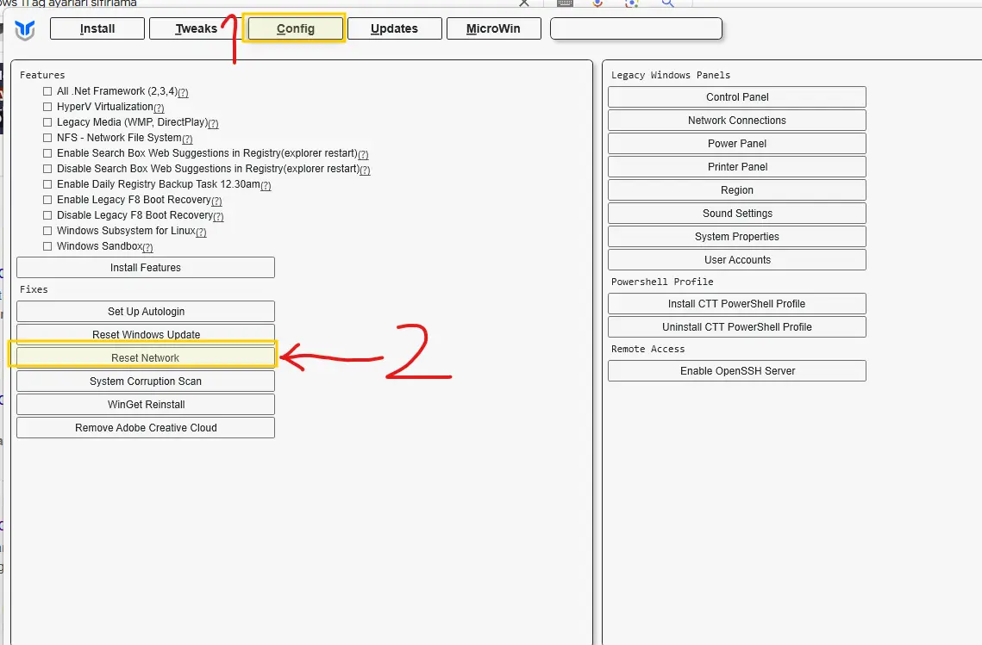This screenshot has width=982, height=645.
Task: Open the Install tab
Action: tap(97, 28)
